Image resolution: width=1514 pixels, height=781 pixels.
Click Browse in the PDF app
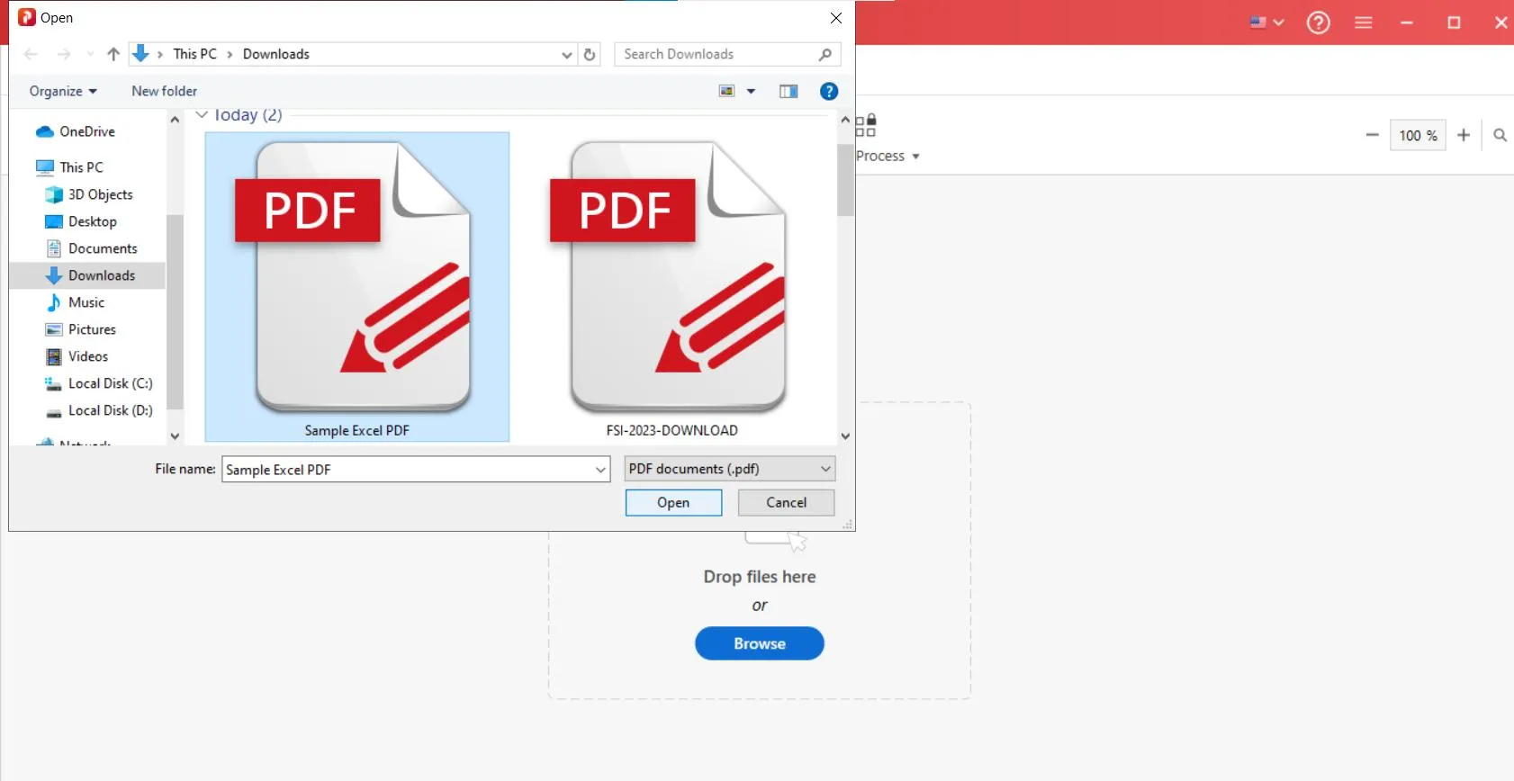pos(760,643)
